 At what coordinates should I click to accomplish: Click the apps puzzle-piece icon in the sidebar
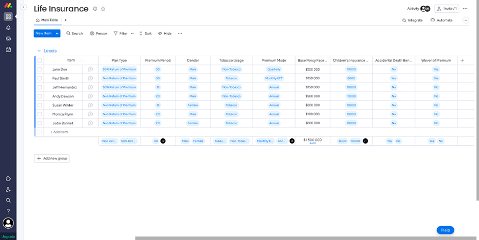pyautogui.click(x=8, y=178)
